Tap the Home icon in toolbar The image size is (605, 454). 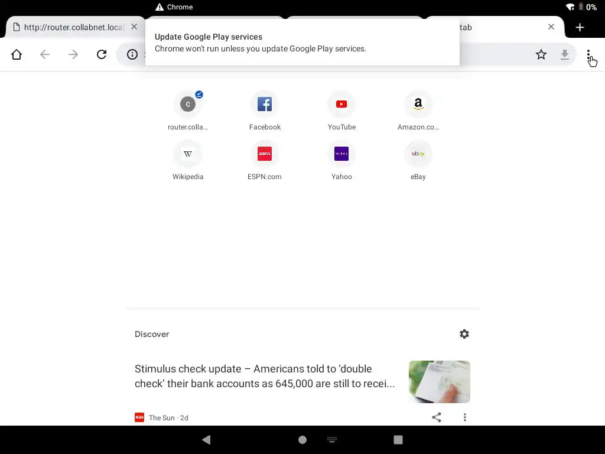point(17,54)
